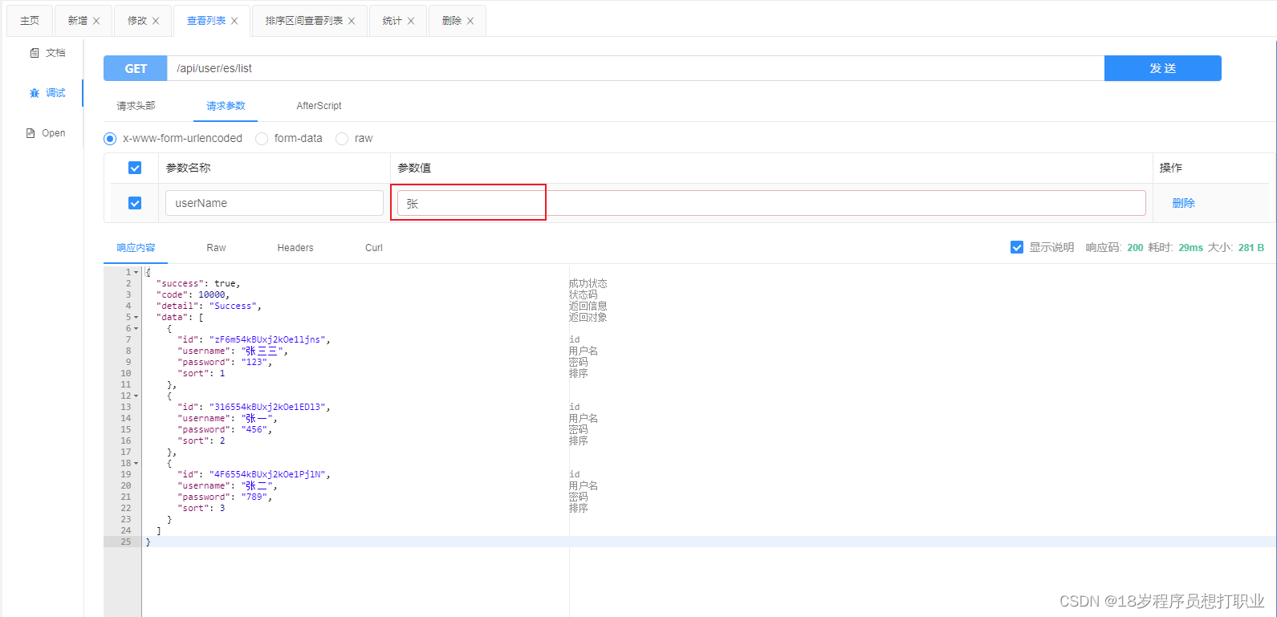Switch to the 统计 tab
Viewport: 1277px width, 617px height.
(x=392, y=21)
